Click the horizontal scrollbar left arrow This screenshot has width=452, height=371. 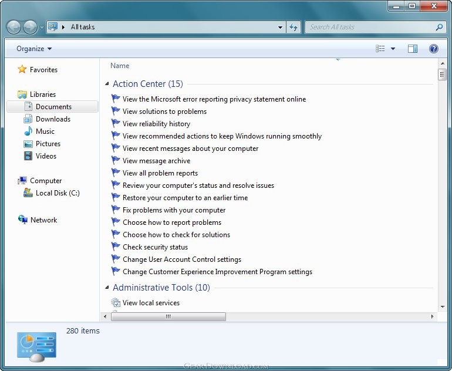[105, 316]
